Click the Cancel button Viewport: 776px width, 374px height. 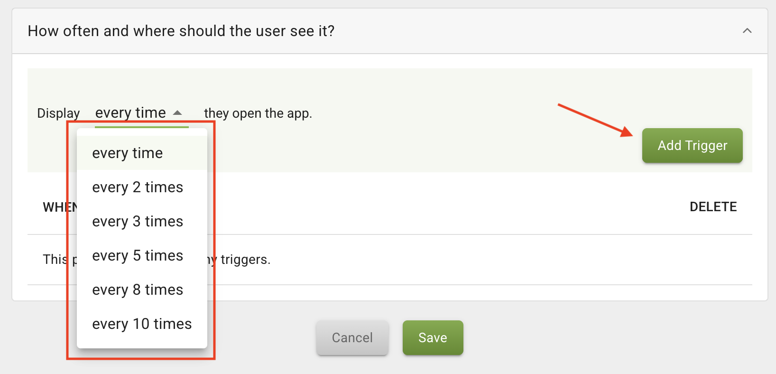[352, 337]
